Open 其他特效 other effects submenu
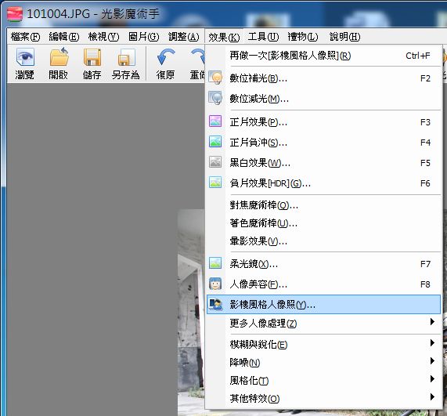This screenshot has width=447, height=416. (323, 398)
